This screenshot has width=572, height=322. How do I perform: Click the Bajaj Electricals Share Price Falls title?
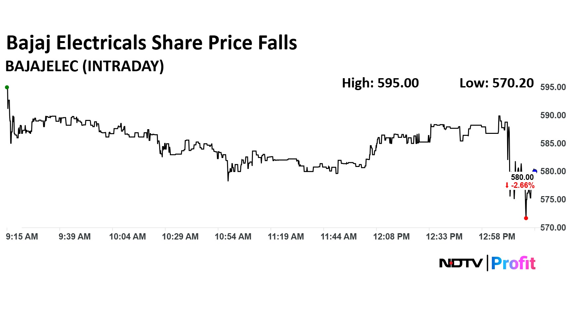pyautogui.click(x=152, y=43)
